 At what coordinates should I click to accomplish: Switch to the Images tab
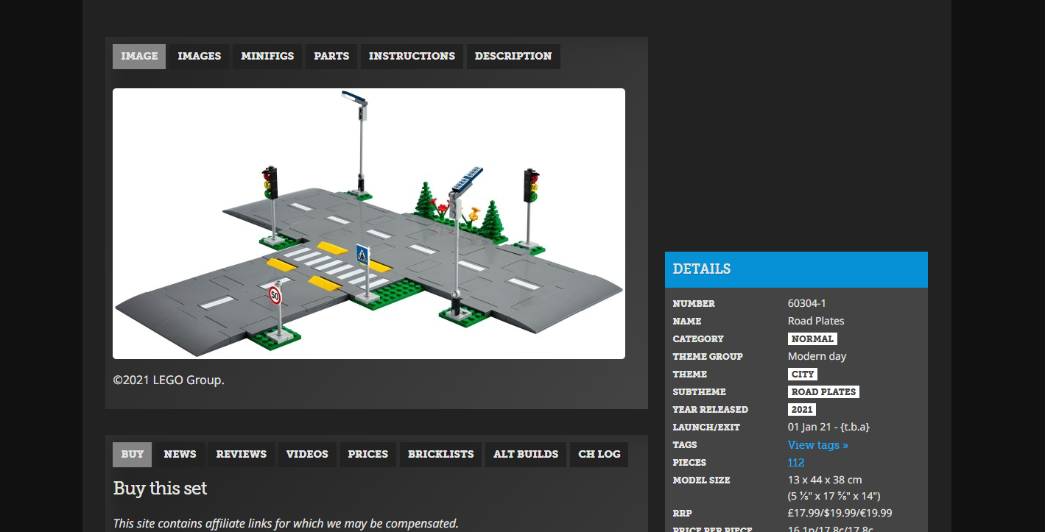pos(199,57)
